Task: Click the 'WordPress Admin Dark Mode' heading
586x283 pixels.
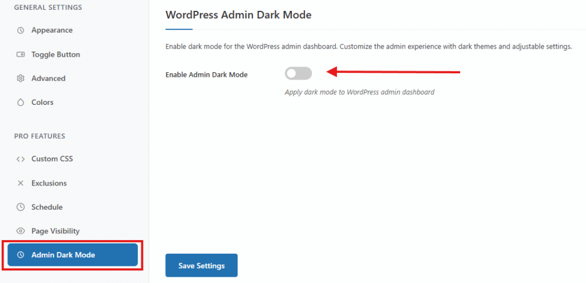Action: click(x=239, y=15)
